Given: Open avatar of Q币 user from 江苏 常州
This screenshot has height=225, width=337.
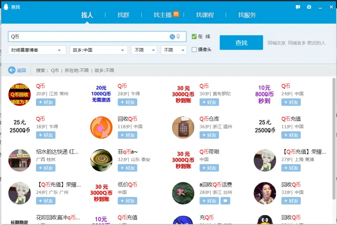Looking at the screenshot, I should 19,94.
